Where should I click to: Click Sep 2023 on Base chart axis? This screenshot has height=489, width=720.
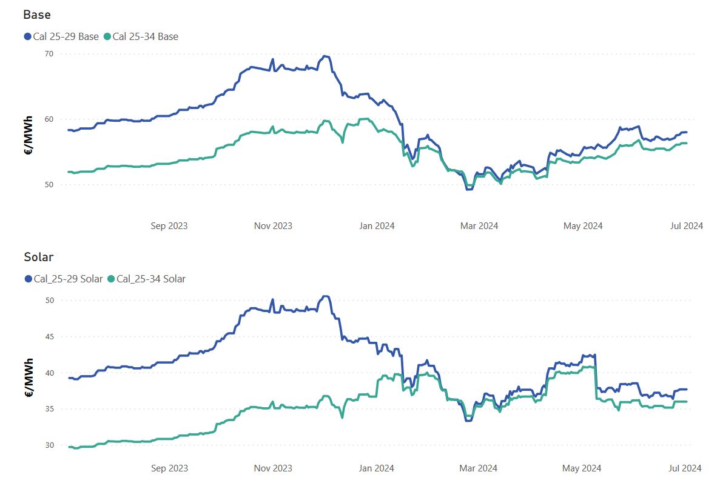[x=169, y=225]
